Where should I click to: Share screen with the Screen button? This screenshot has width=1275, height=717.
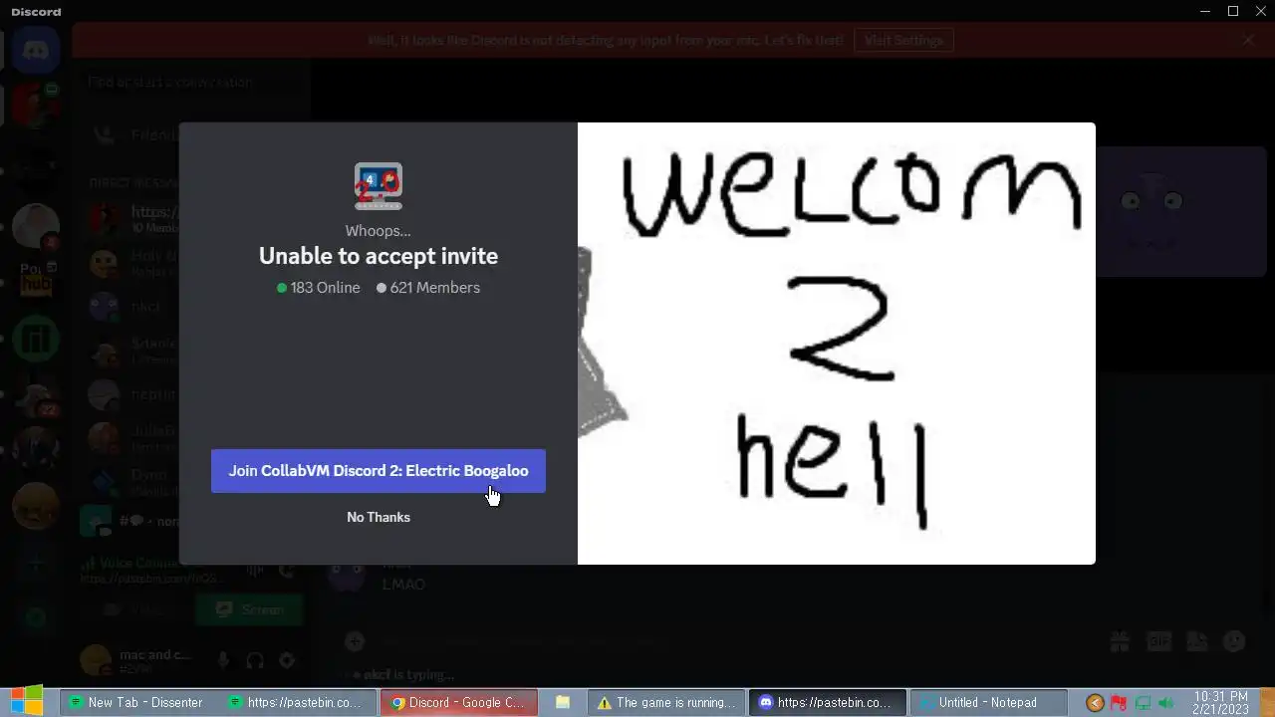click(249, 609)
